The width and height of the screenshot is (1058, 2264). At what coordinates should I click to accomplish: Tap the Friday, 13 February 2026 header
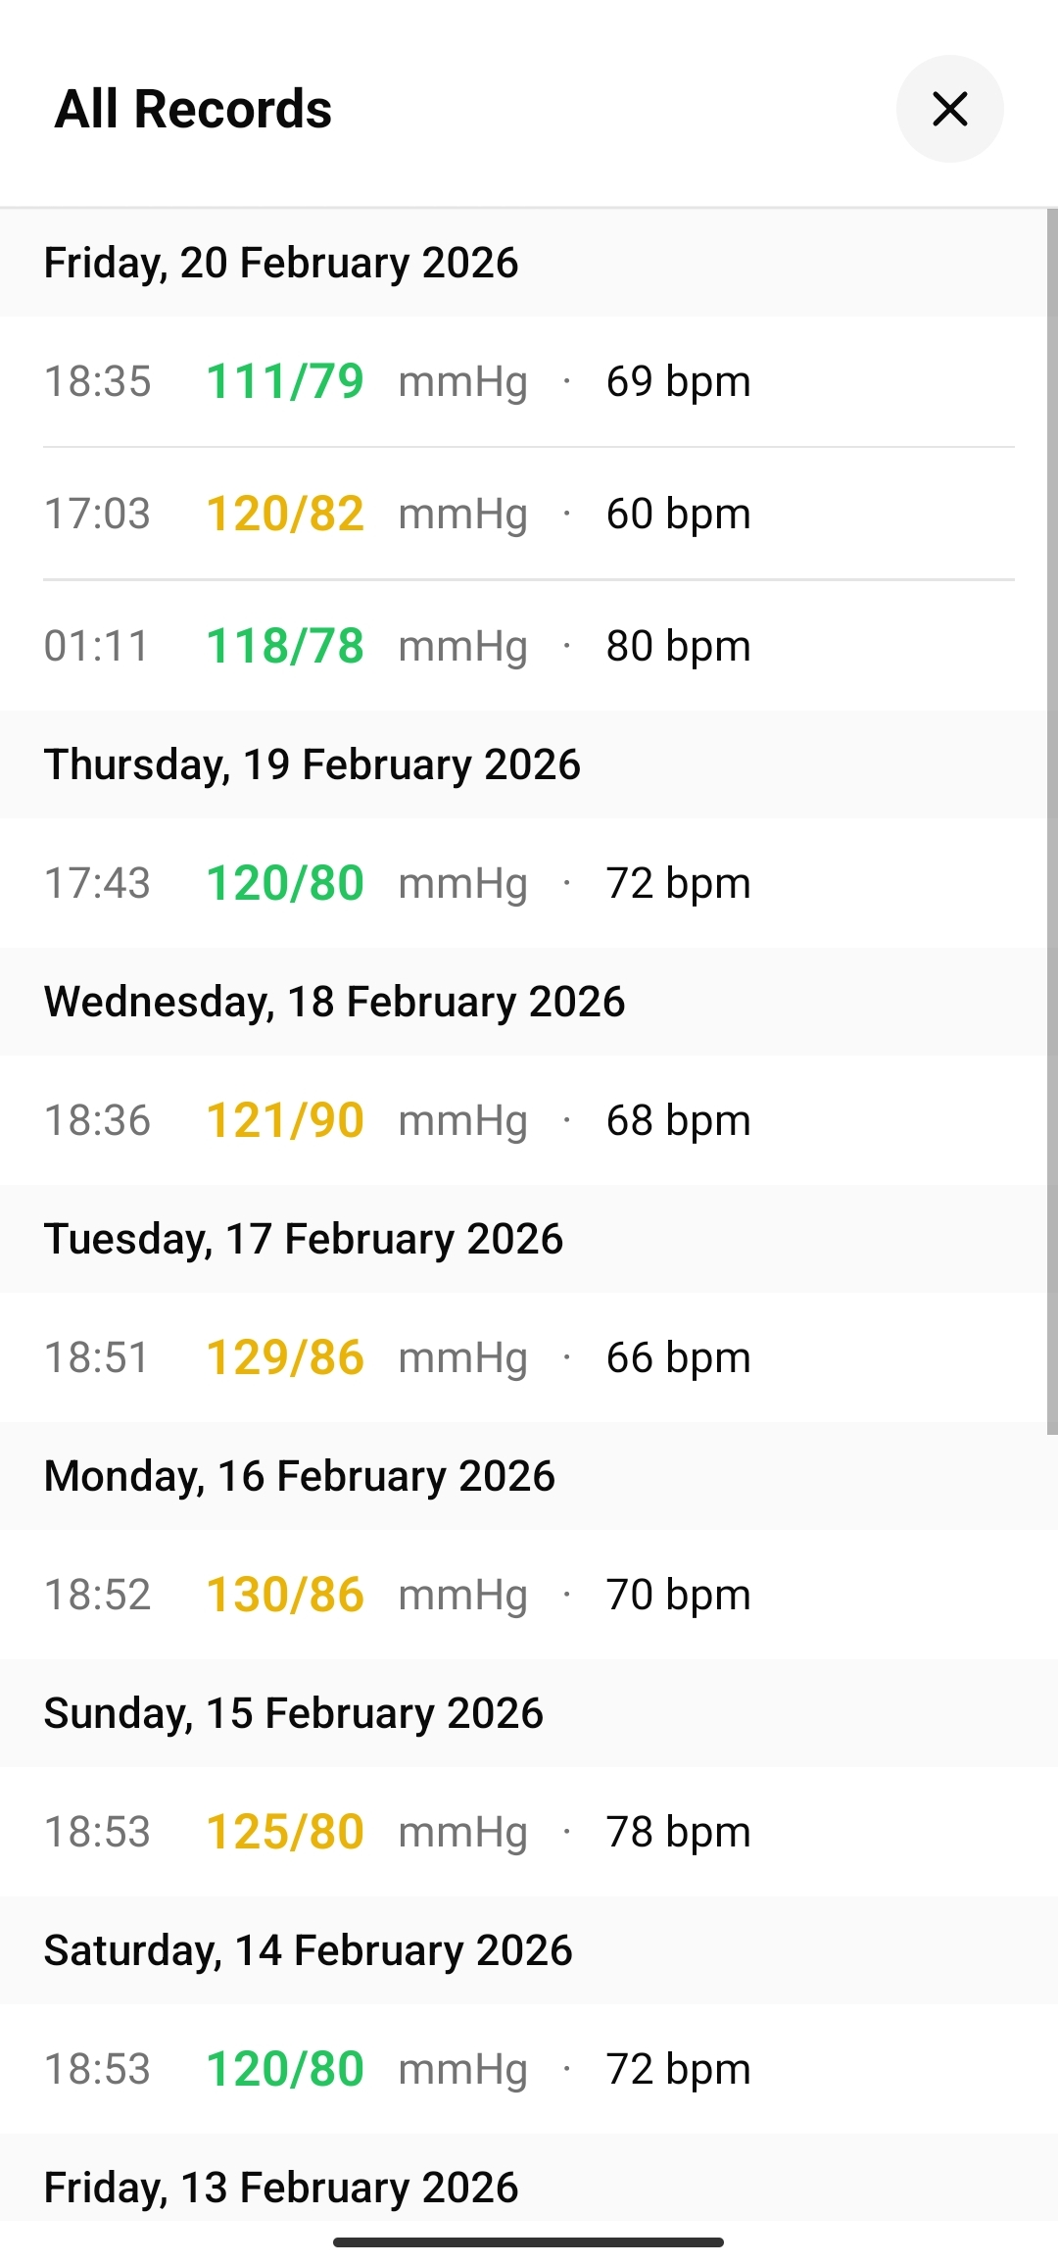pyautogui.click(x=281, y=2188)
